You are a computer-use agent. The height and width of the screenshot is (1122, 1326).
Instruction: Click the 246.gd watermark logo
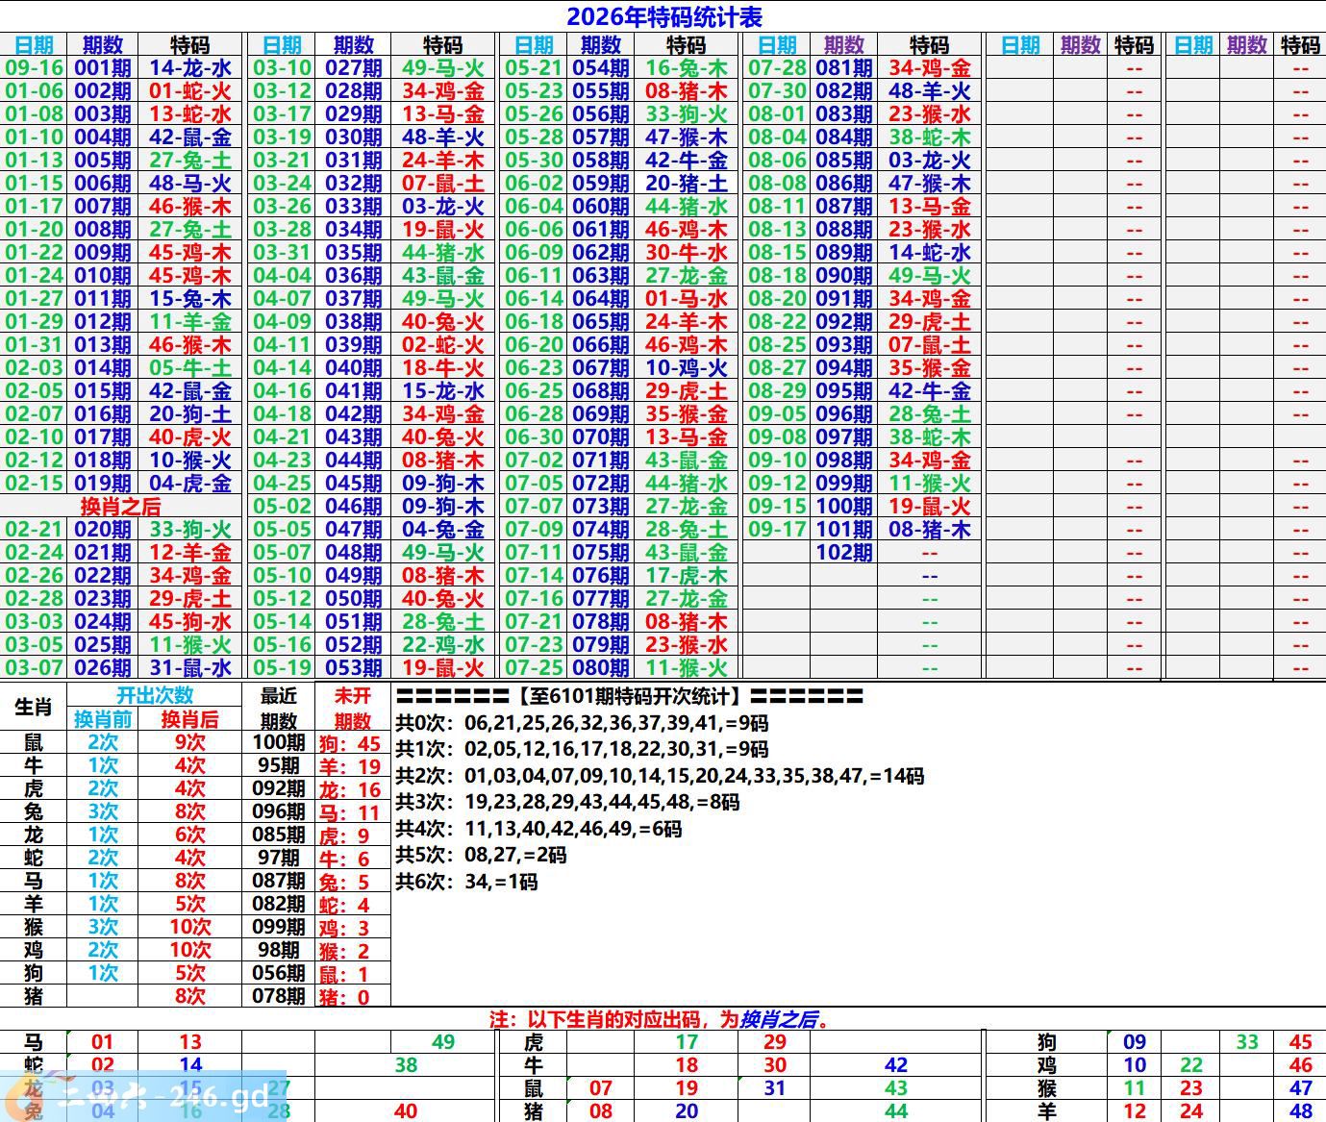pyautogui.click(x=144, y=1096)
